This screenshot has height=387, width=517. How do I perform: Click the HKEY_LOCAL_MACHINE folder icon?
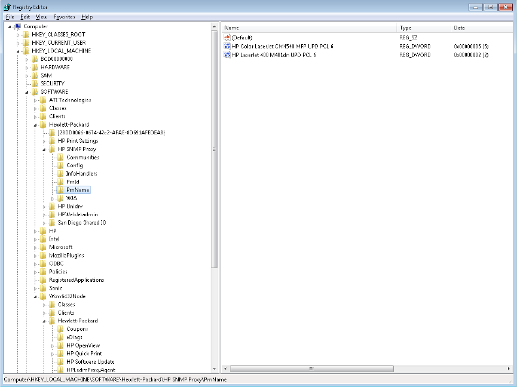[26, 51]
